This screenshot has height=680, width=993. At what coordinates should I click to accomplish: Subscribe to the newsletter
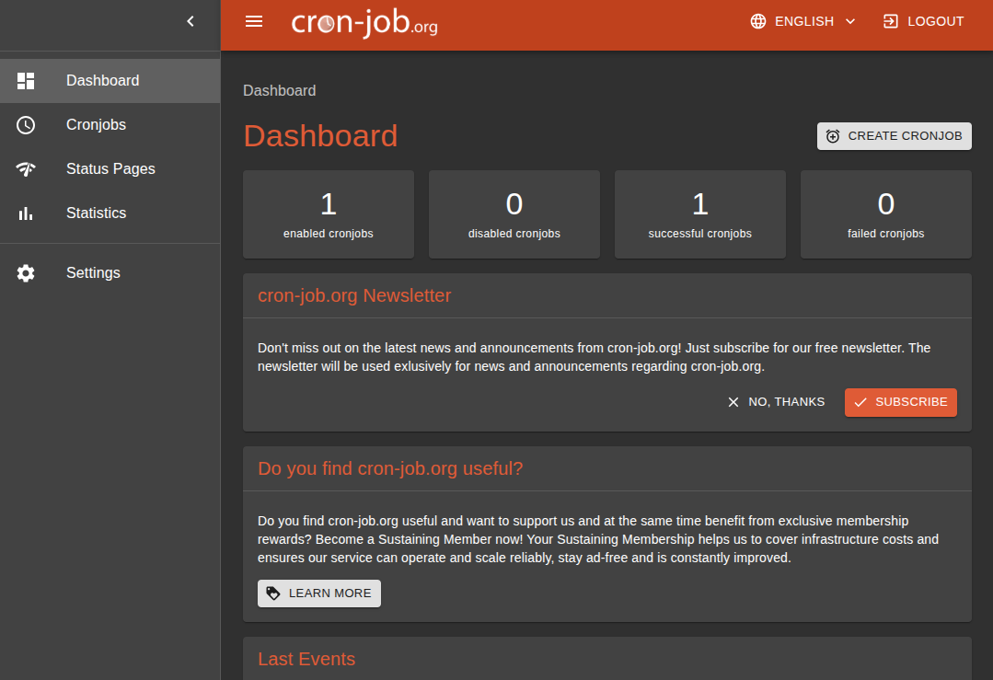point(901,402)
